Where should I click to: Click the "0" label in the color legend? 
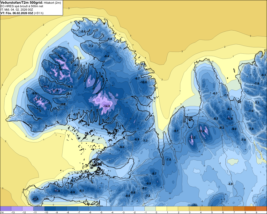click(156, 212)
